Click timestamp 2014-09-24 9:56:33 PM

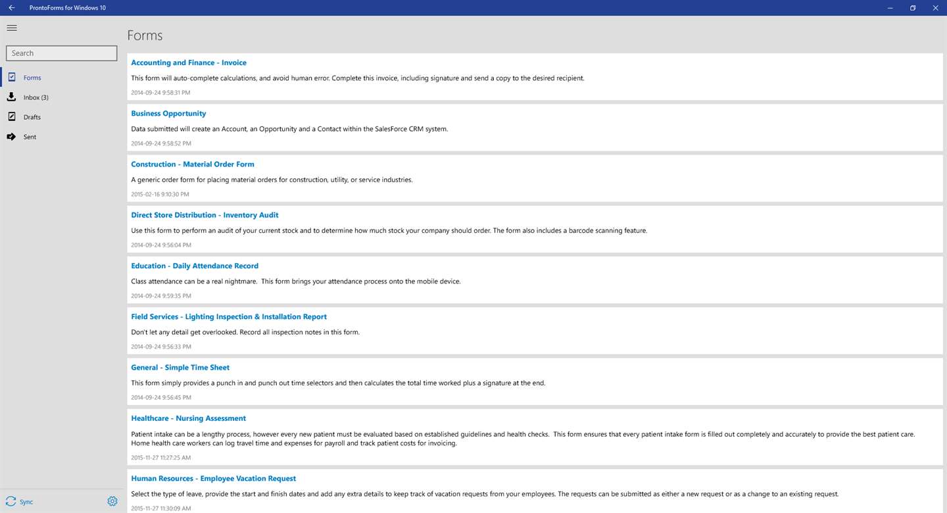coord(161,347)
